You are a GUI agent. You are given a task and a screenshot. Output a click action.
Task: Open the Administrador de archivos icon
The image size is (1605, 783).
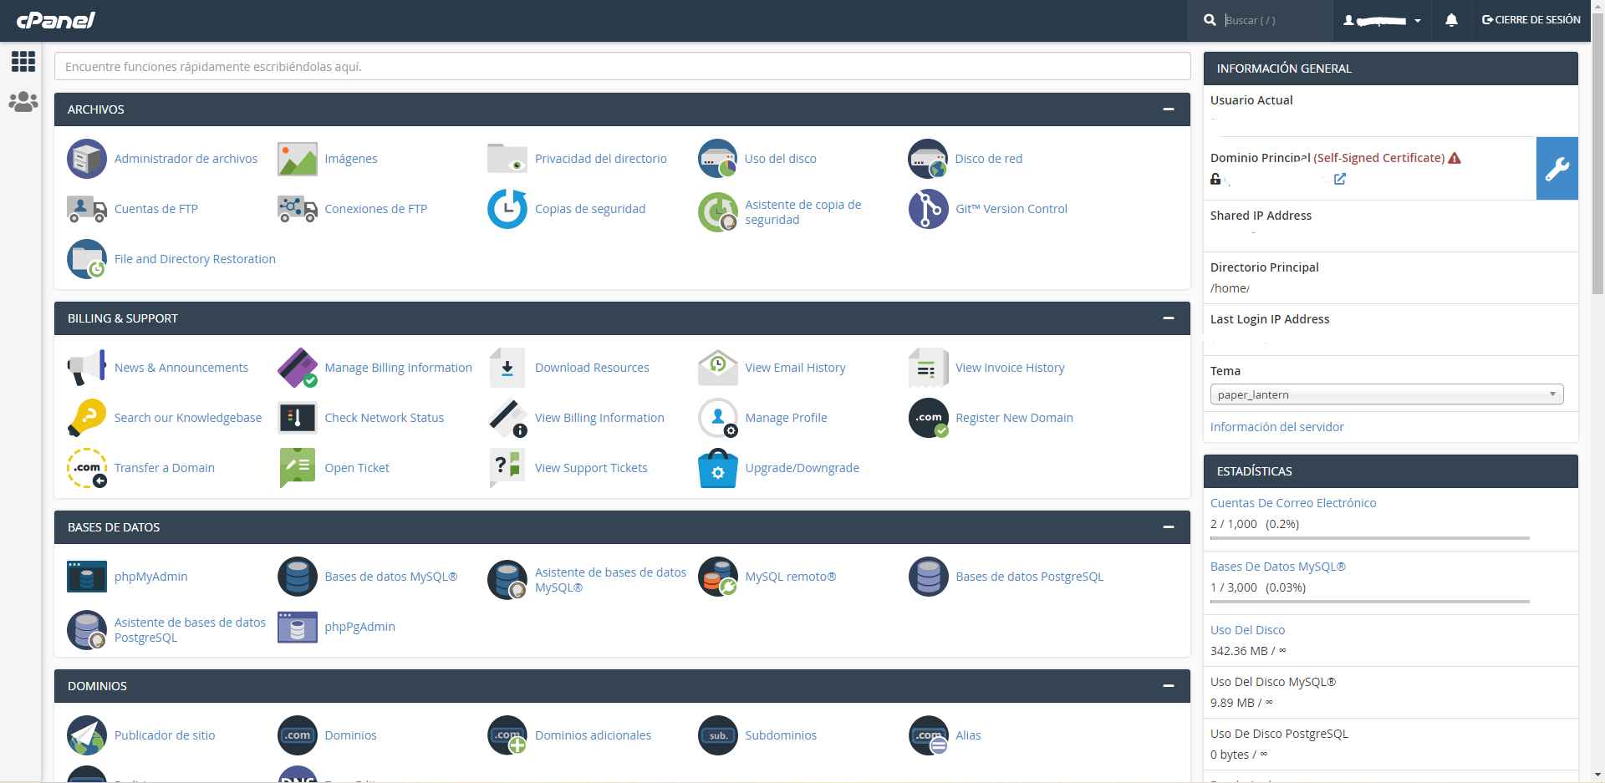point(87,159)
